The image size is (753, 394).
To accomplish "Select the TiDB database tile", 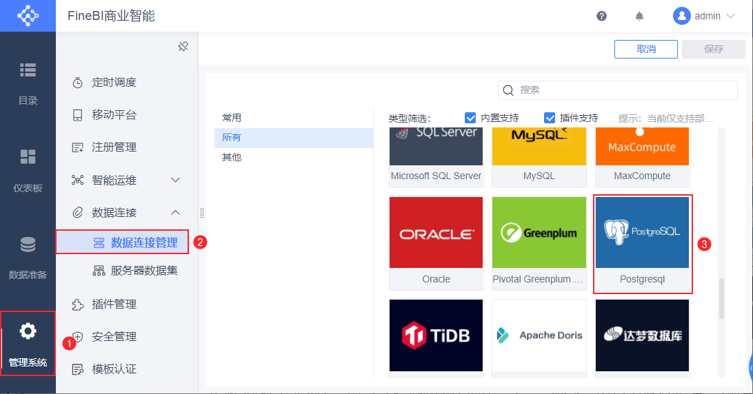I will click(x=436, y=338).
